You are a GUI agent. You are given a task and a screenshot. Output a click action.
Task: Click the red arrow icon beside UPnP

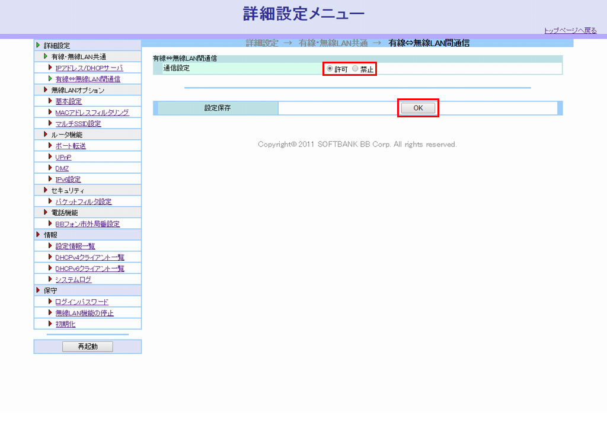coord(50,157)
